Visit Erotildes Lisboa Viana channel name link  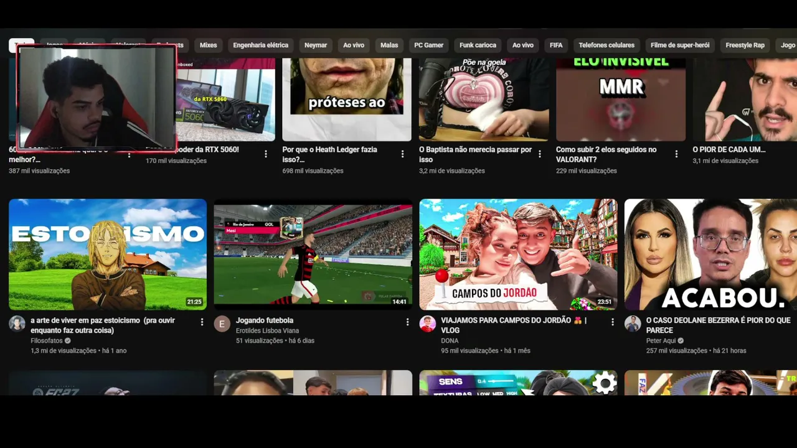(x=267, y=331)
